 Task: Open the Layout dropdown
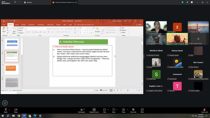pyautogui.click(x=21, y=28)
